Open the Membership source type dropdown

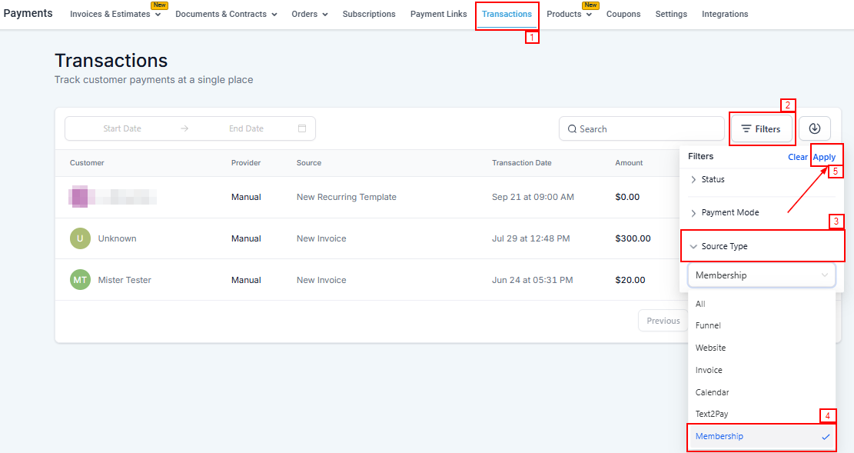tap(761, 275)
